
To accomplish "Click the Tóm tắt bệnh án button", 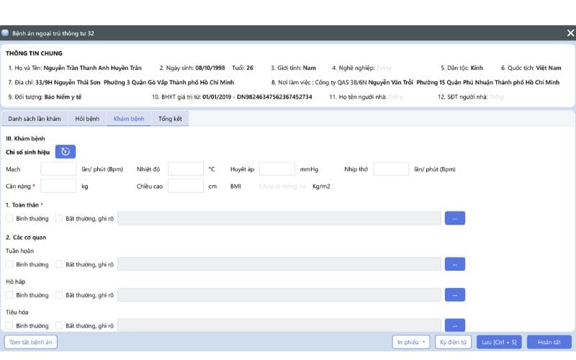I will tap(31, 342).
